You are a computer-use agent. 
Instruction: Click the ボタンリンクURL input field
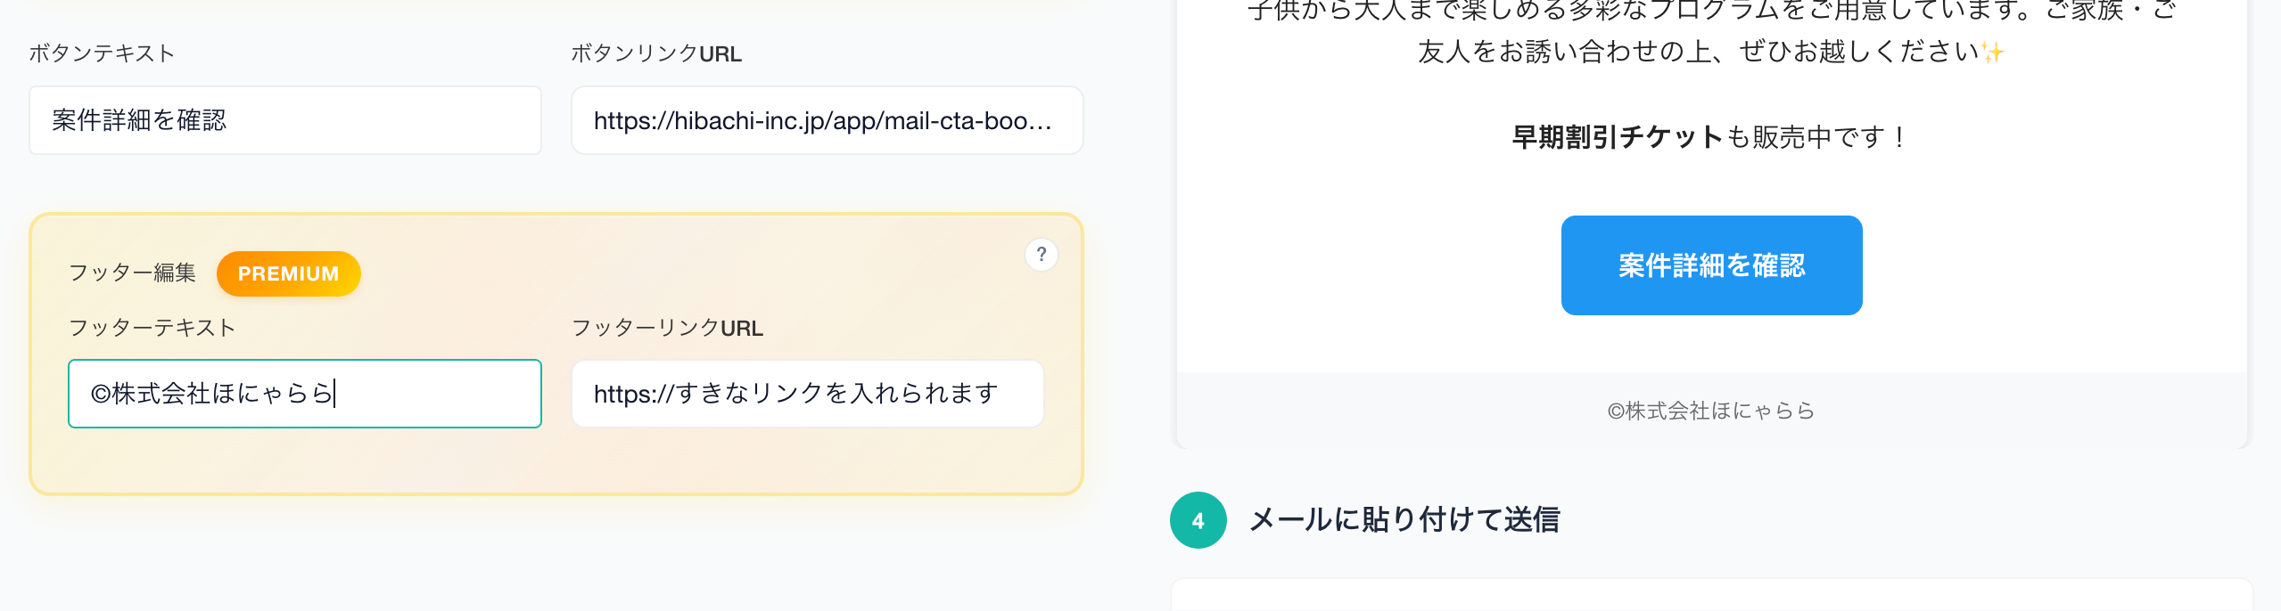(x=827, y=120)
